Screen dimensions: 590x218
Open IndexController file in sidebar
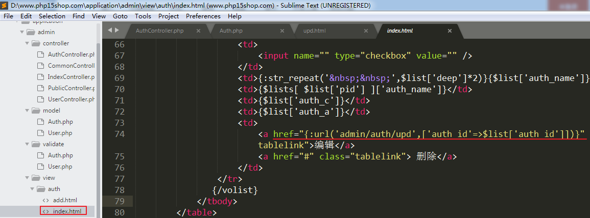[x=71, y=77]
